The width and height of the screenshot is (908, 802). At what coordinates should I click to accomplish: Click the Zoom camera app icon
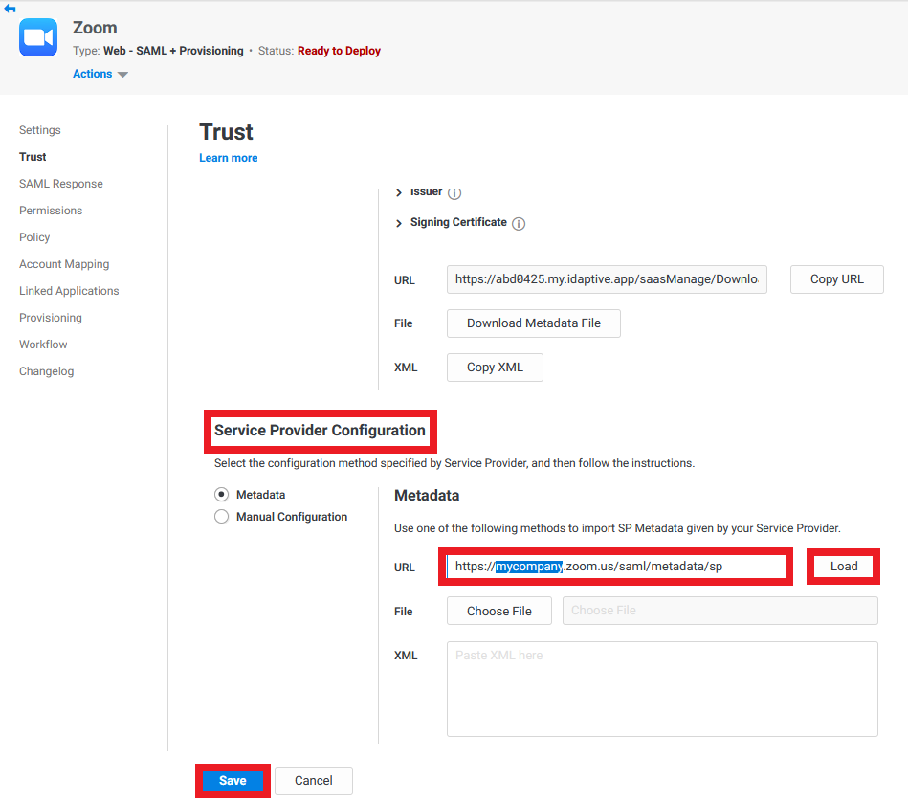tap(38, 37)
